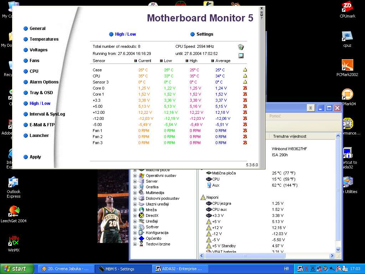Click the Trenutna vrijednost column header
This screenshot has width=365, height=274.
coord(302,136)
